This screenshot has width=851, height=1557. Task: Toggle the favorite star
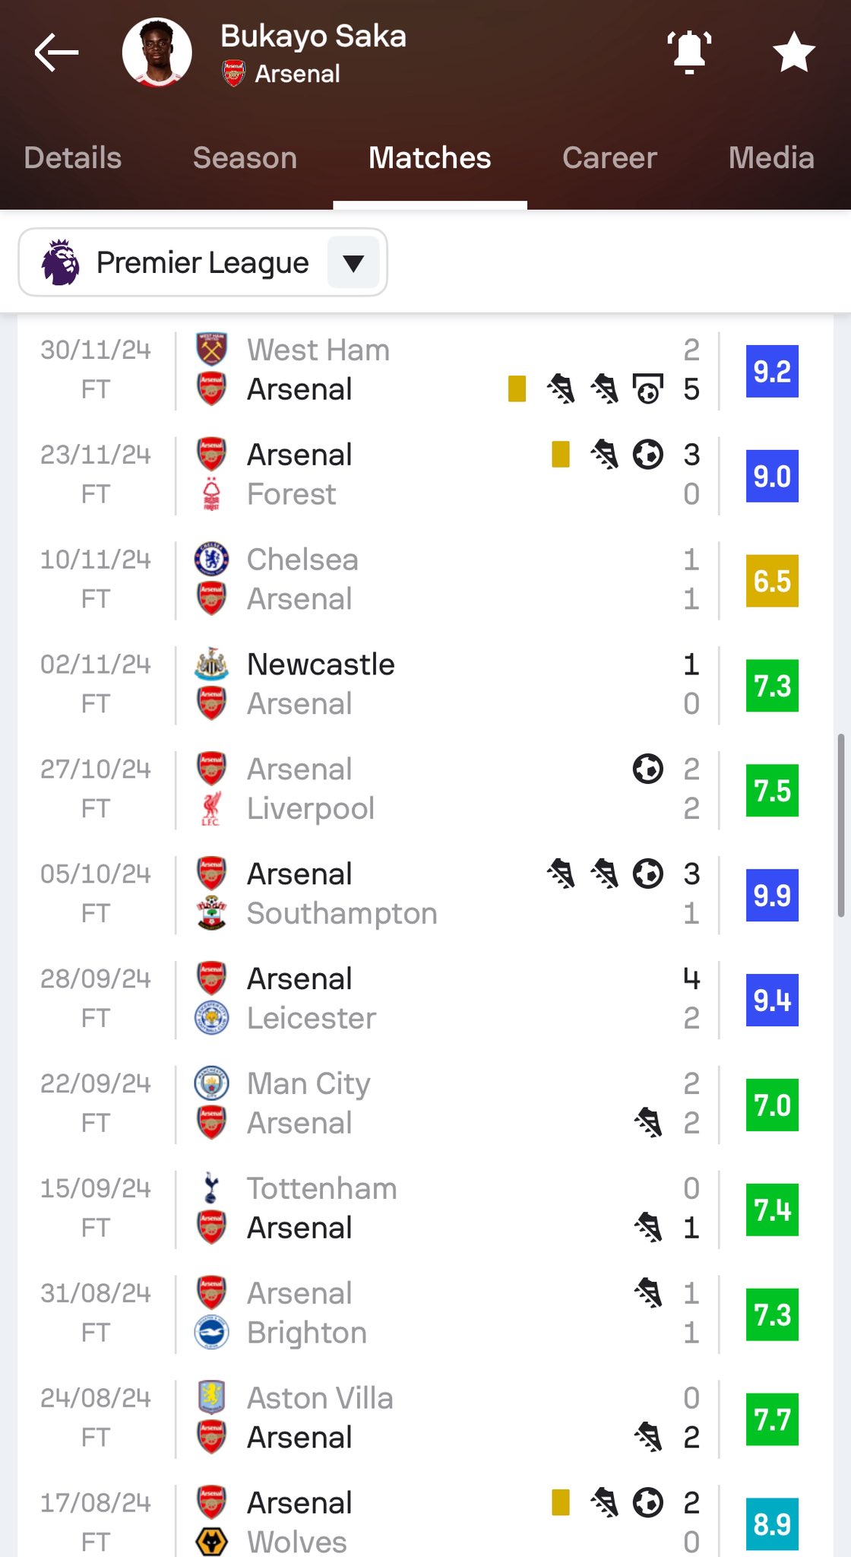pos(793,52)
